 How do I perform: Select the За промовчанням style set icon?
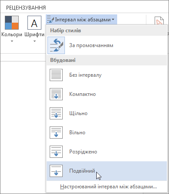pyautogui.click(x=56, y=45)
